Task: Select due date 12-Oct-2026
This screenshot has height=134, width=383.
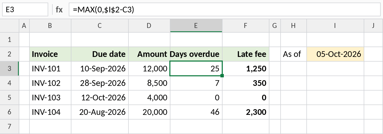Action: (100, 98)
